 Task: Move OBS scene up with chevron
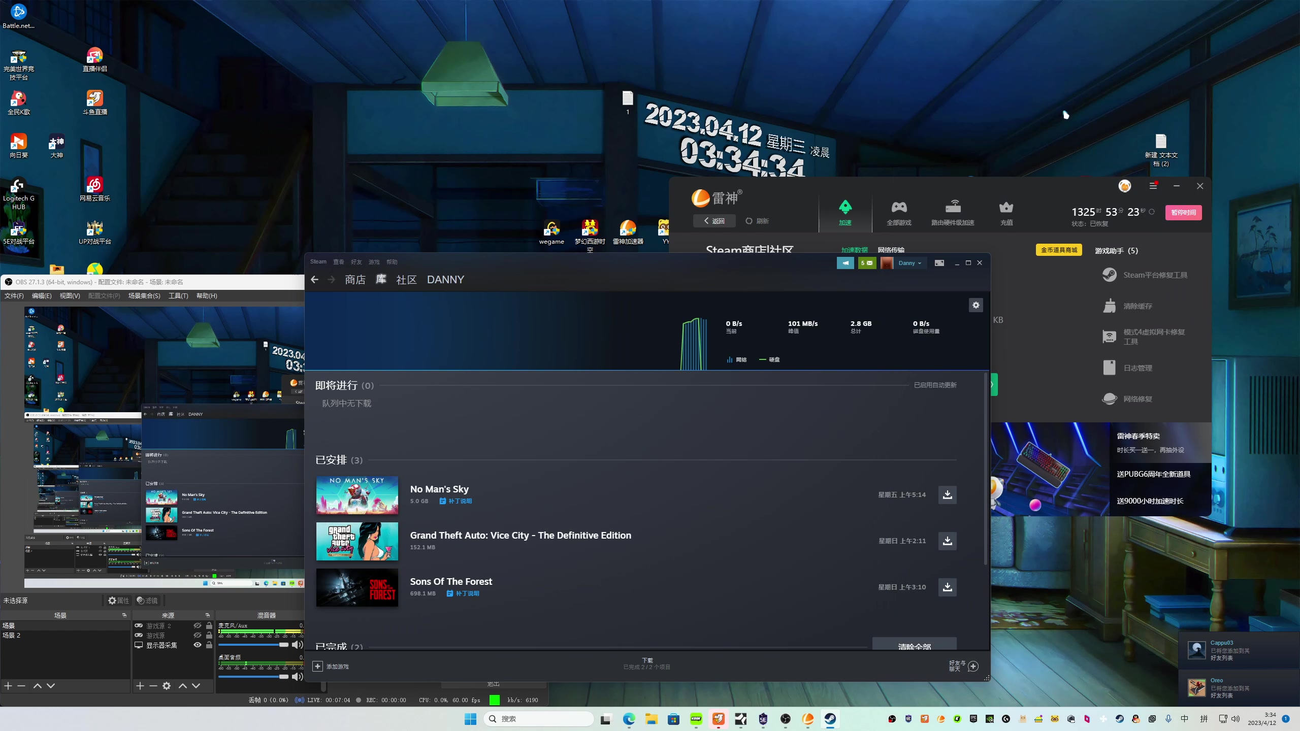click(x=38, y=686)
